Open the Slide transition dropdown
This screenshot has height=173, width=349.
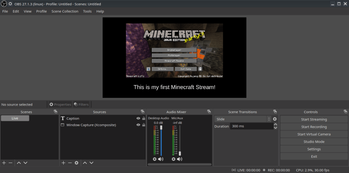[x=243, y=119]
